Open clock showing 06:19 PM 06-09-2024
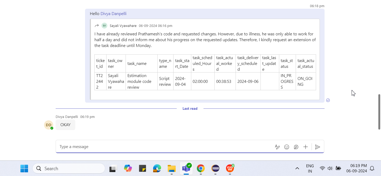Screen dimensions: 381x176 [356, 168]
